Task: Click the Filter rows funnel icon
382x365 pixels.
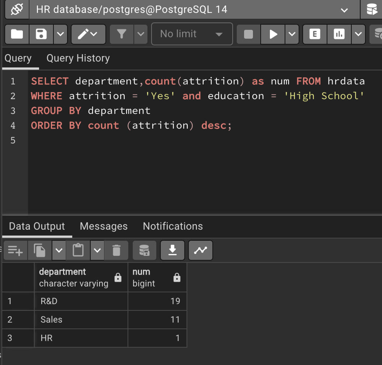Action: (122, 34)
